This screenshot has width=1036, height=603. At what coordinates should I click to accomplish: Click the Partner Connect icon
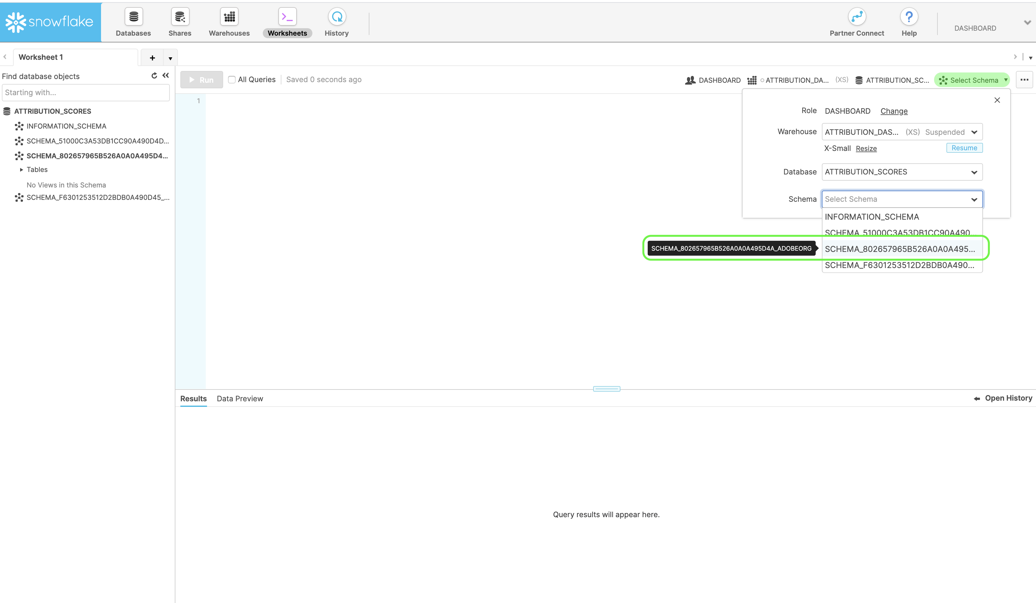tap(857, 17)
